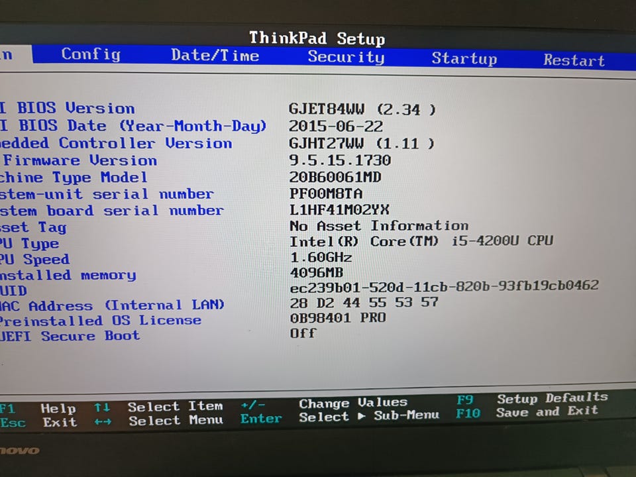Select the MAC Address (Internal LAN) label
Viewport: 636px width, 477px height.
[x=112, y=305]
